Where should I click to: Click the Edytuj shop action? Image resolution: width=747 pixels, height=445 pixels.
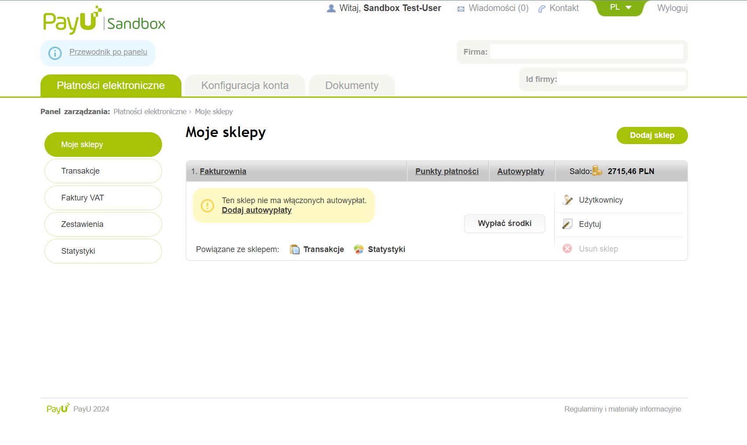590,224
